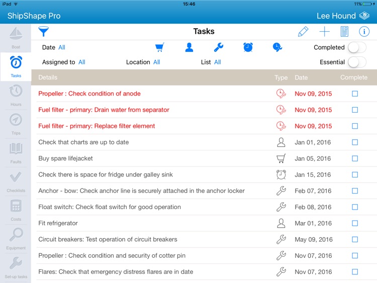Open Set-up tasks wrench section
Image resolution: width=377 pixels, height=283 pixels.
tap(16, 268)
